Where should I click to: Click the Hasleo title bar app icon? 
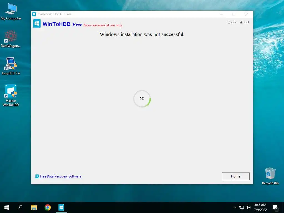(x=34, y=14)
